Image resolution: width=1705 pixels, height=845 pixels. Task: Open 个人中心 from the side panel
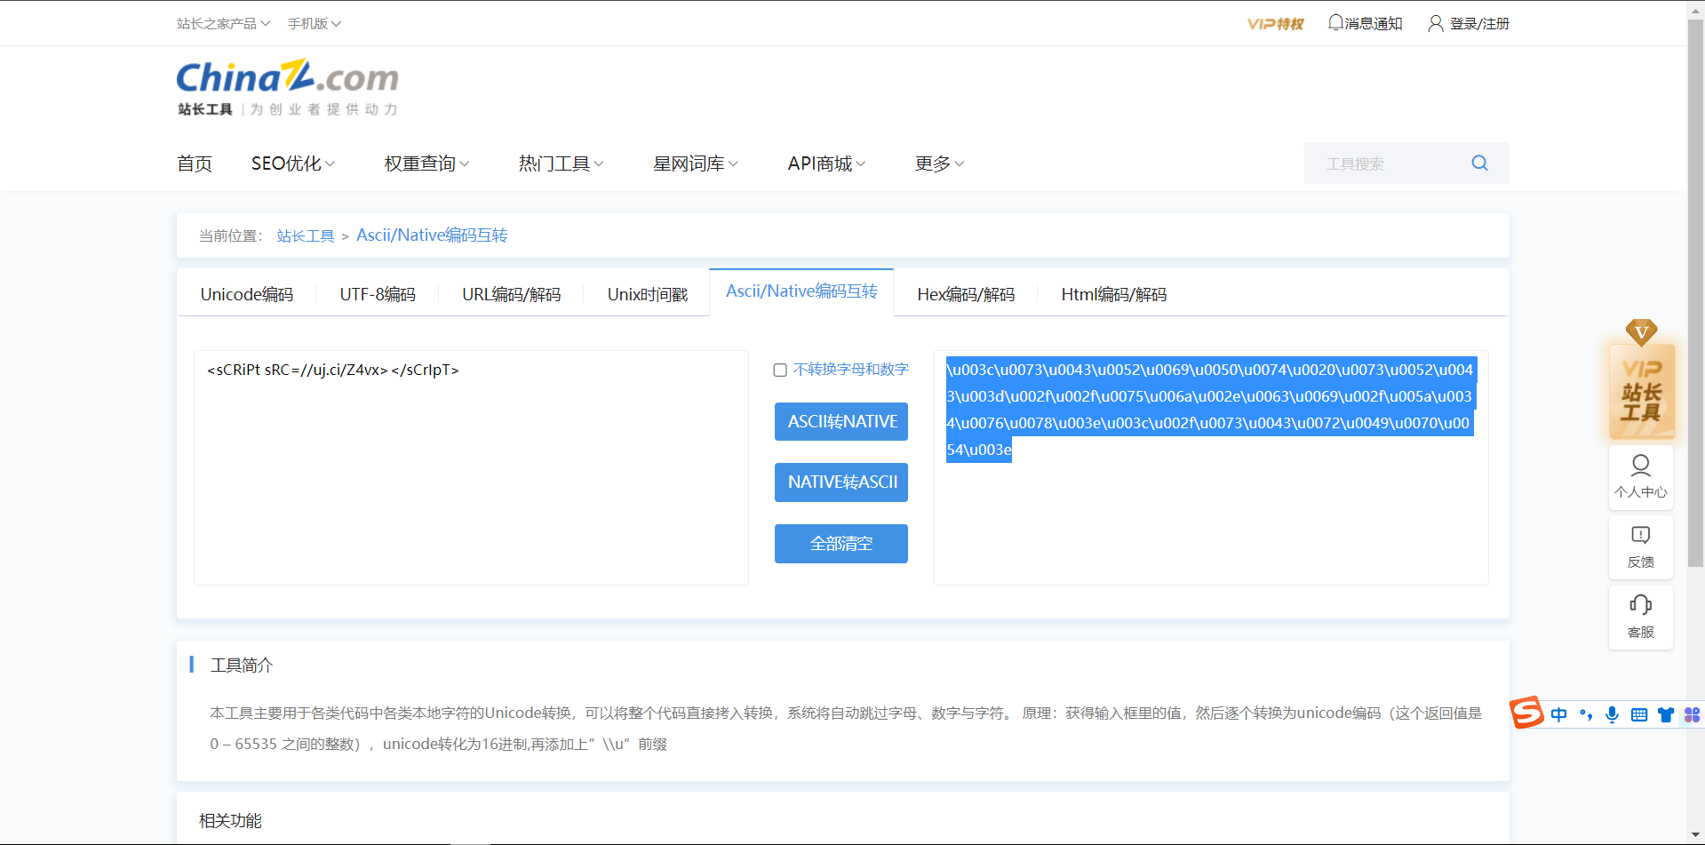[x=1641, y=477]
